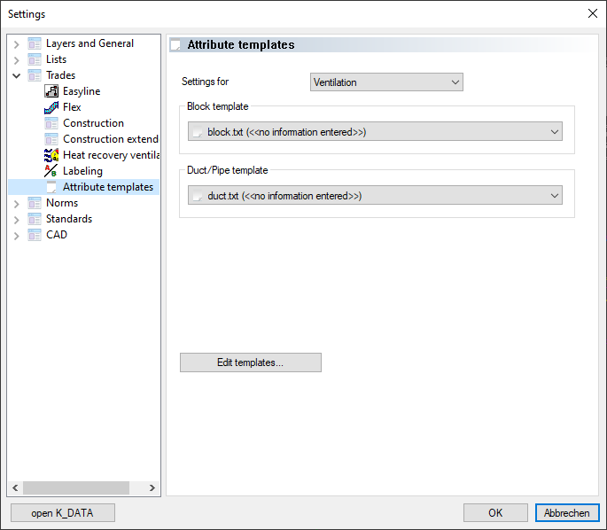The image size is (607, 530).
Task: Expand the Norms node
Action: click(16, 204)
